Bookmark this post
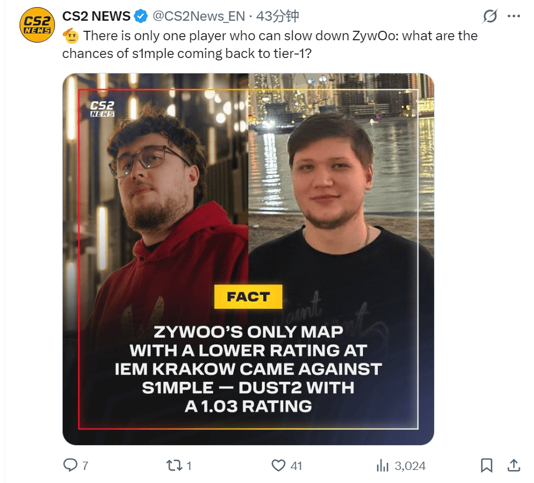Screen dimensions: 534x483 (487, 465)
